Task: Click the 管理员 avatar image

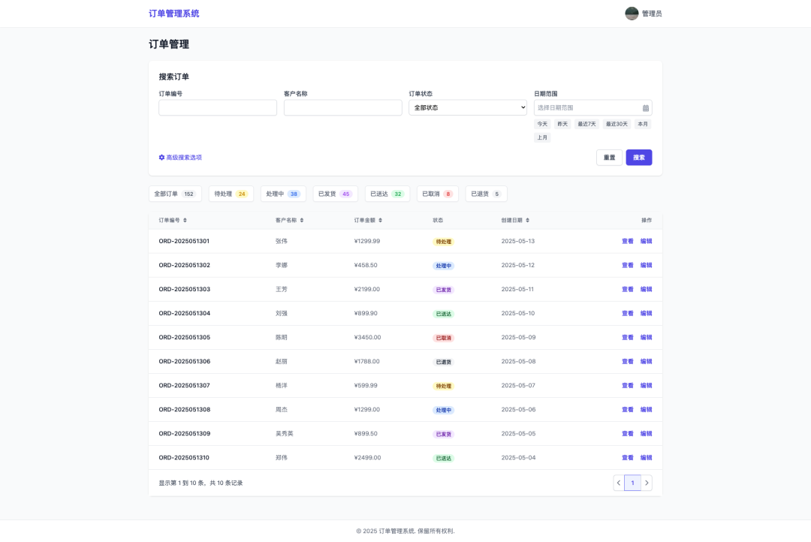Action: pyautogui.click(x=632, y=14)
